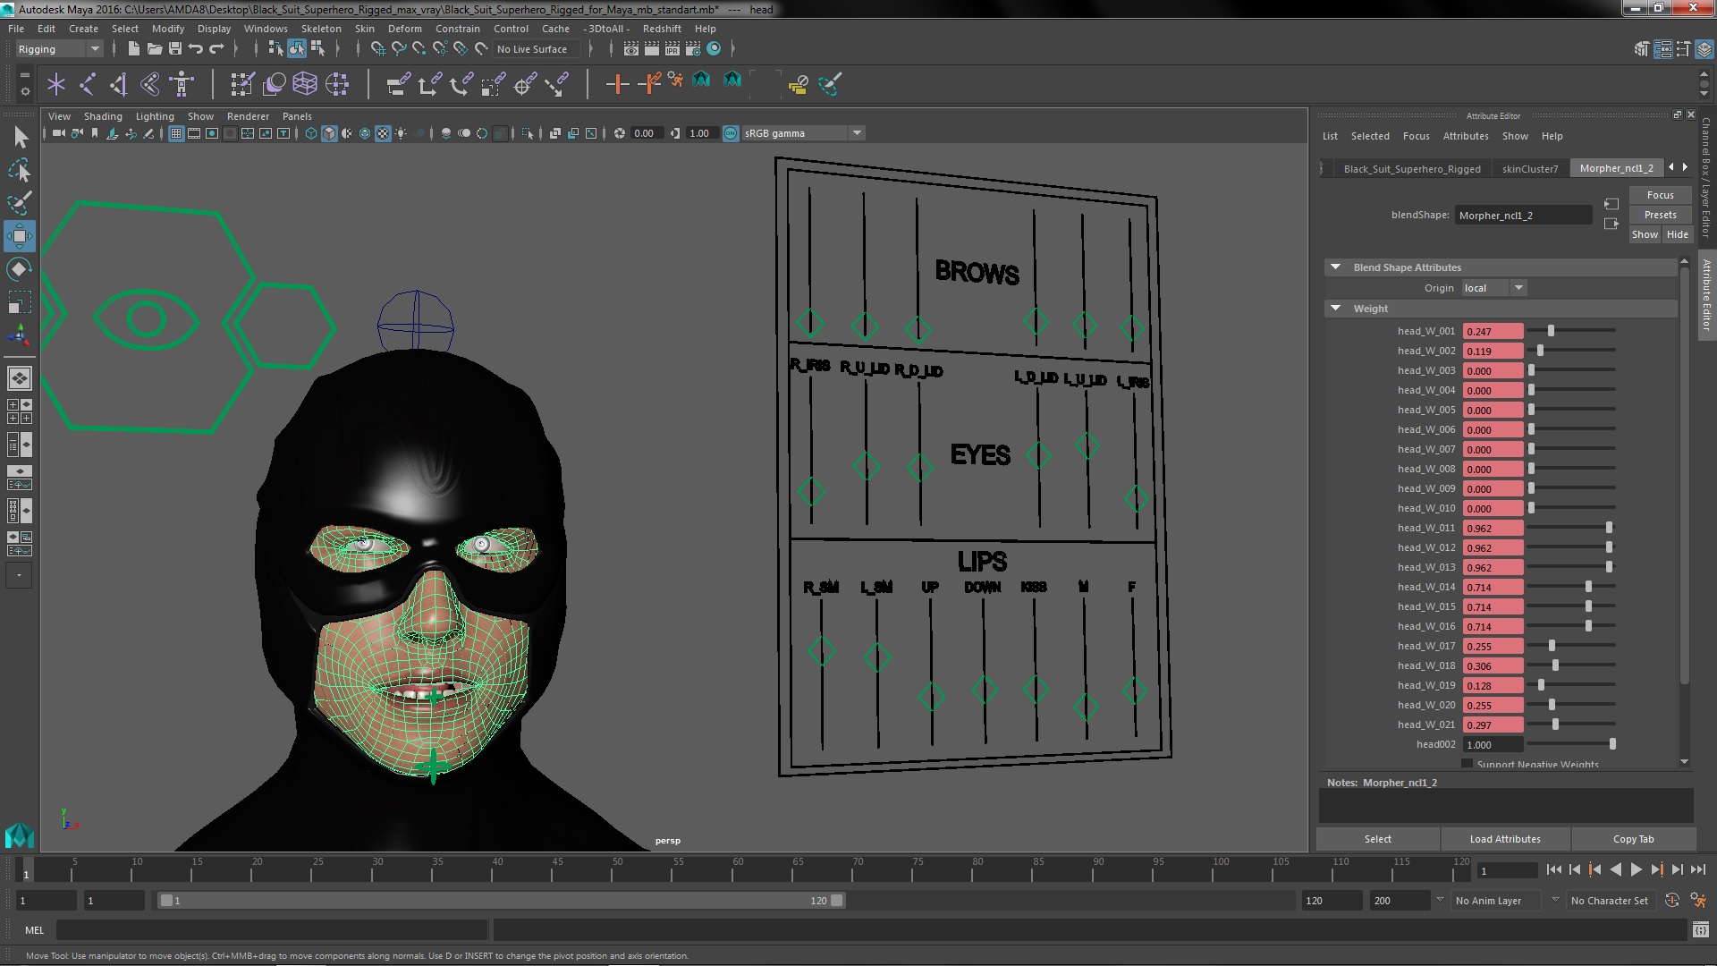Open the Origin local dropdown
The image size is (1717, 966).
tap(1493, 288)
